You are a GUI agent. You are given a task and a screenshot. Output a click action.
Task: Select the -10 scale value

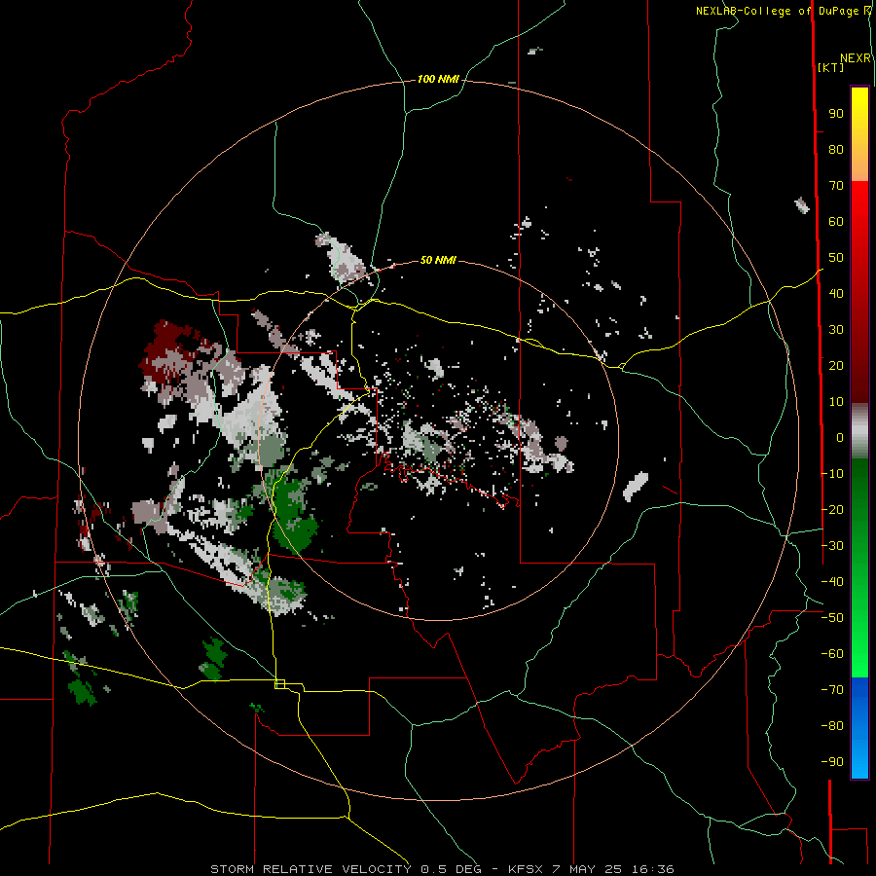pyautogui.click(x=832, y=474)
